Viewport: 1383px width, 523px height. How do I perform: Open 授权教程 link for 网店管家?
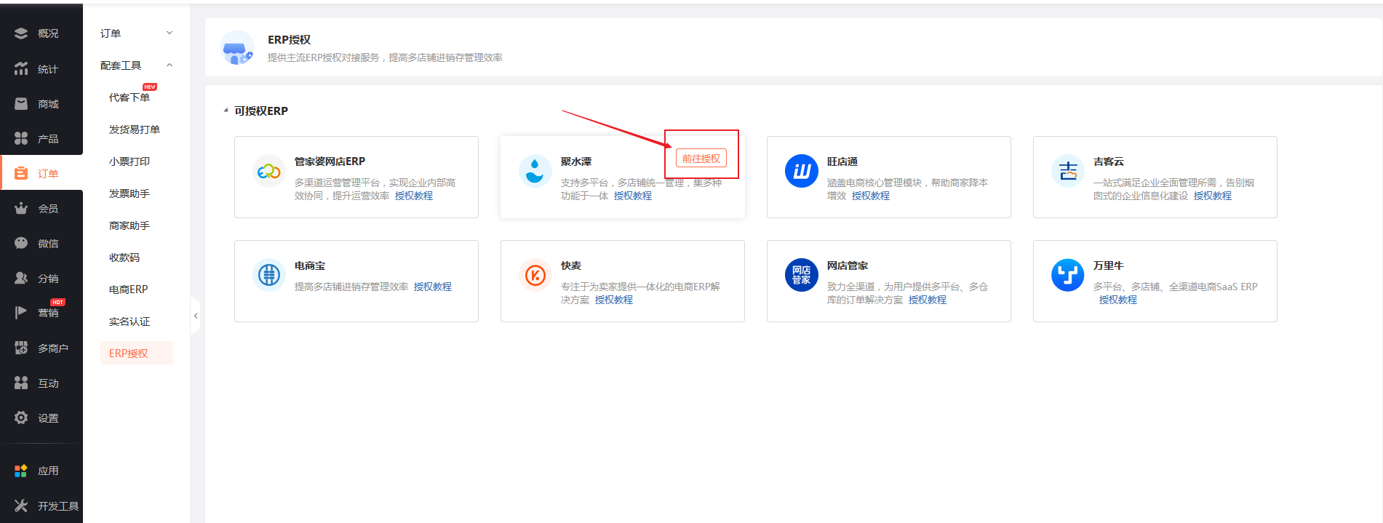pyautogui.click(x=928, y=300)
